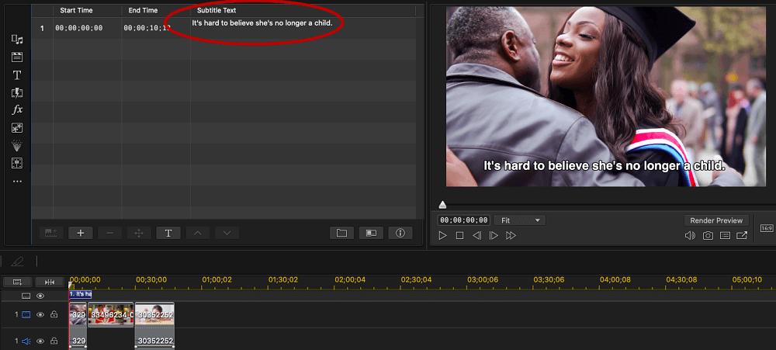Fit entire movie in timeline view button
776x350 pixels.
coord(50,282)
